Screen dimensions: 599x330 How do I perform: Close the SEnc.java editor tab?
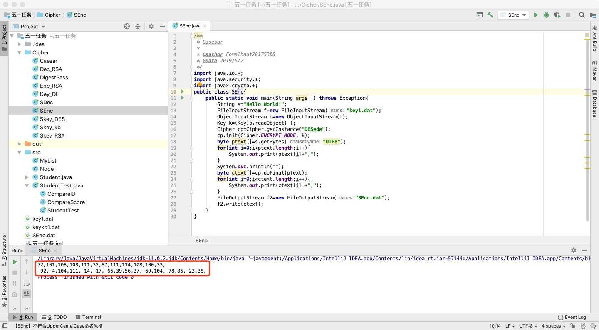tap(205, 26)
